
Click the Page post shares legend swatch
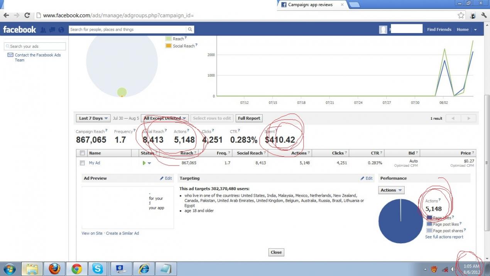[429, 231]
